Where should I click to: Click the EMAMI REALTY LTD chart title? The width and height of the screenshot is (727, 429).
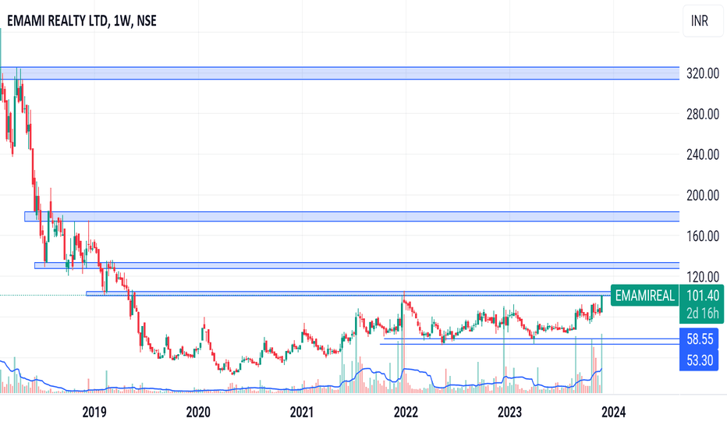pyautogui.click(x=82, y=21)
